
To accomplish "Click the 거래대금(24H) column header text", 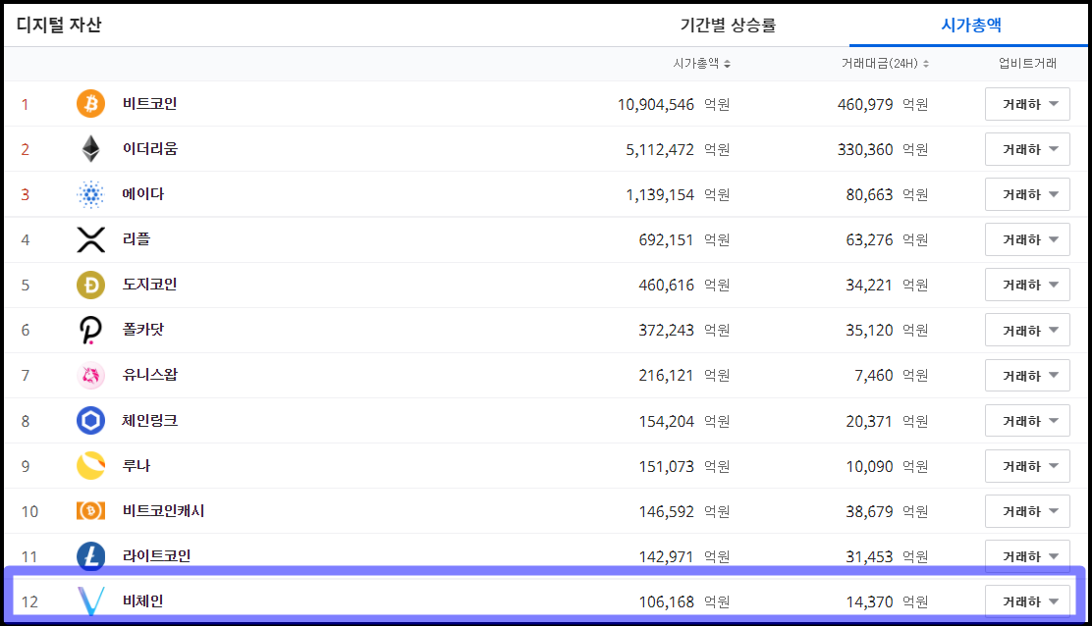I will 880,64.
